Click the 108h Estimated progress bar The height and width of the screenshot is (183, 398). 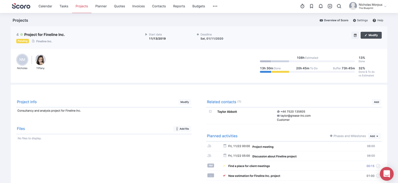(307, 62)
